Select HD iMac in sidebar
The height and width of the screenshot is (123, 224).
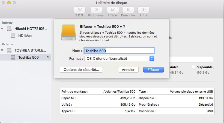click(x=25, y=36)
